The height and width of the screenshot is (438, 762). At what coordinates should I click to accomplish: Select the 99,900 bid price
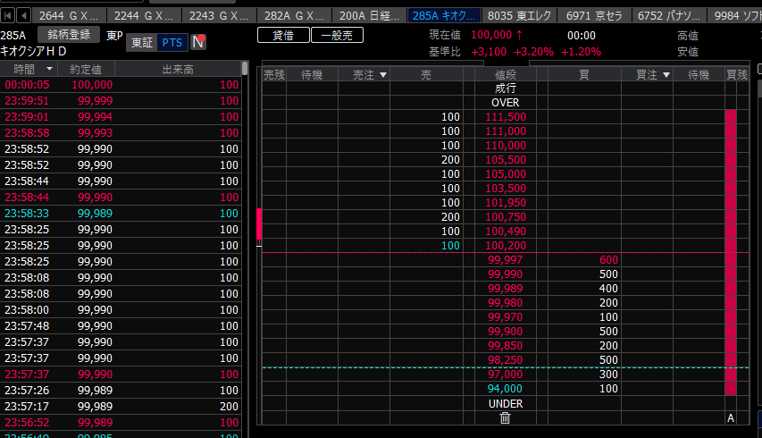click(506, 332)
